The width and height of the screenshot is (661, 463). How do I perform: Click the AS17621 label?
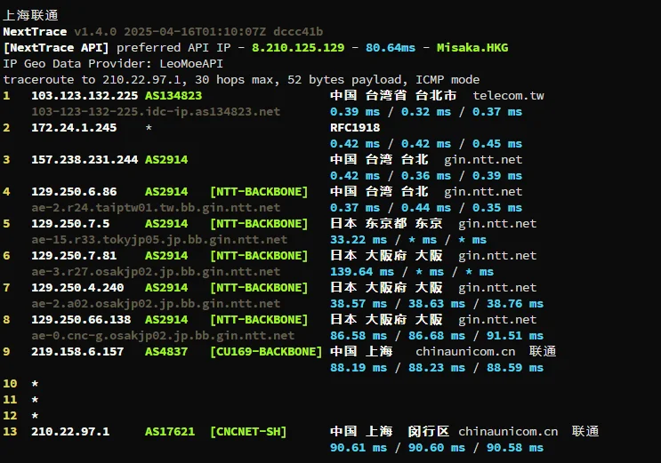pos(170,432)
